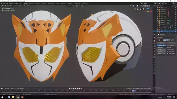Click the Viewport subdivisions field
177x99 pixels.
161,51
